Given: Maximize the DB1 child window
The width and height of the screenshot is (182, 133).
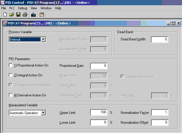Looking at the screenshot, I should (x=173, y=23).
